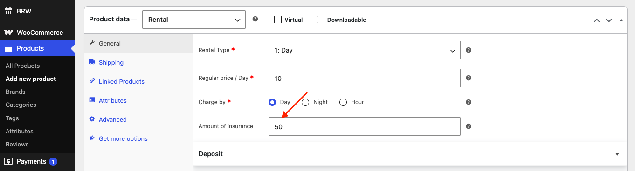Toggle Product data panel collapse triangle

click(x=621, y=20)
